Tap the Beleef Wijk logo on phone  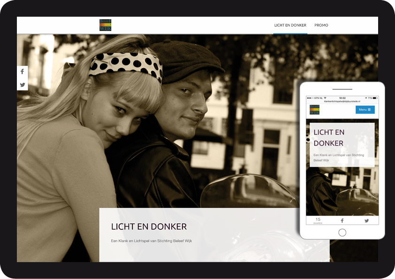314,110
